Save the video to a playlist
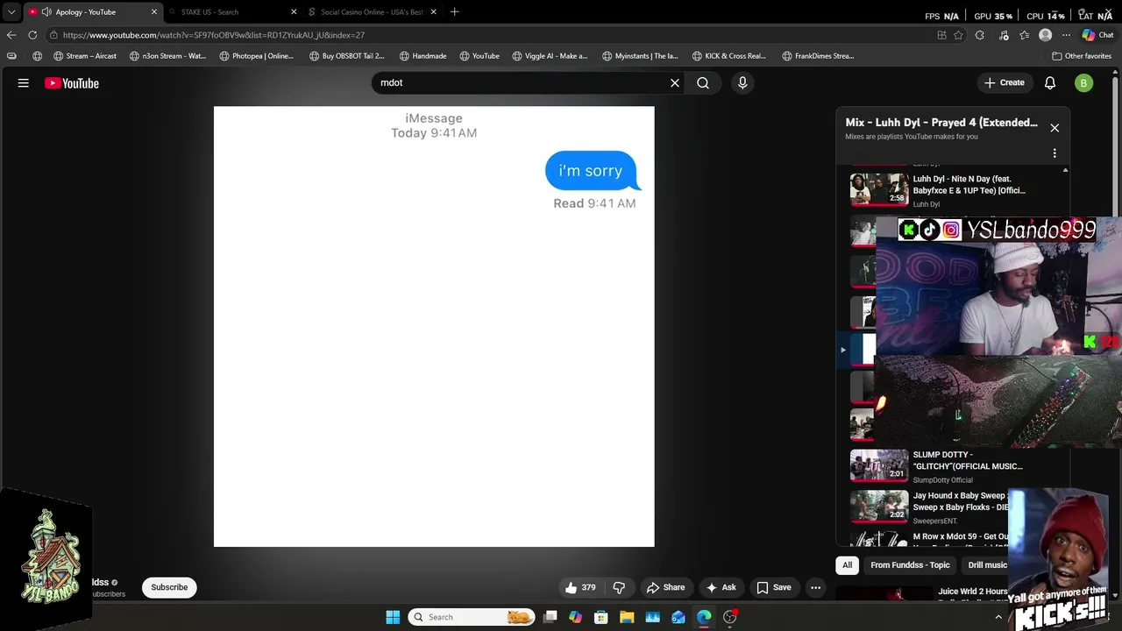1122x631 pixels. (774, 587)
